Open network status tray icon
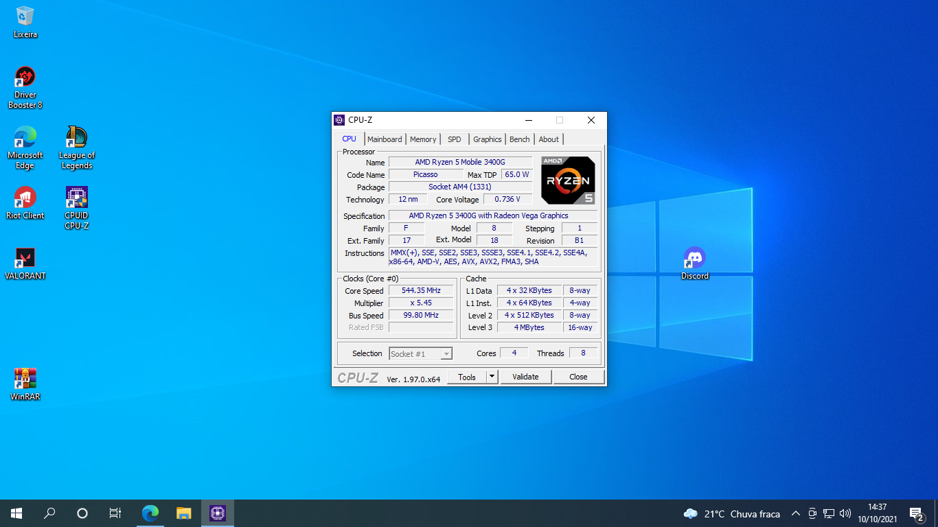 [829, 513]
